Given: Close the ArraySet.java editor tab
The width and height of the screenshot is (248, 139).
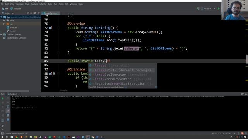Looking at the screenshot, I should coord(58,13).
